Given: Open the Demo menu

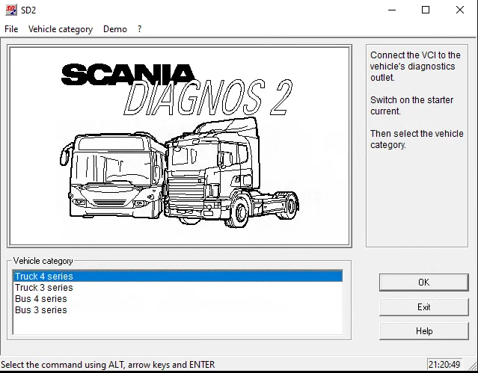Looking at the screenshot, I should click(115, 29).
